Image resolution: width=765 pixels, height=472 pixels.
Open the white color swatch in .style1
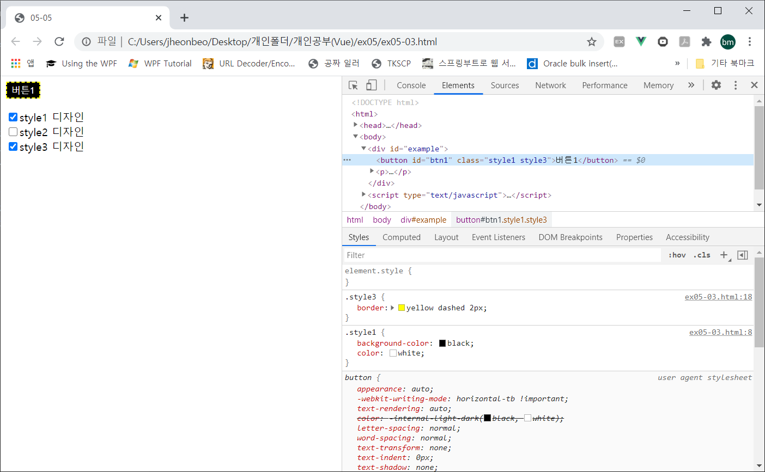[x=393, y=353]
